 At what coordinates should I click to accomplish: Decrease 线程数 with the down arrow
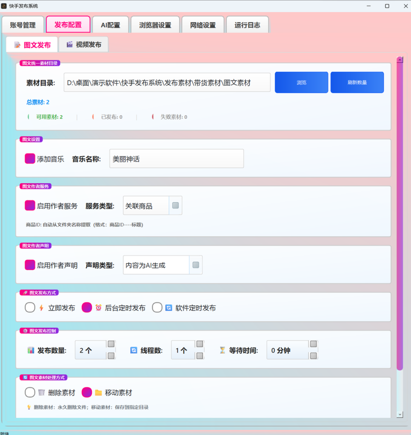200,356
